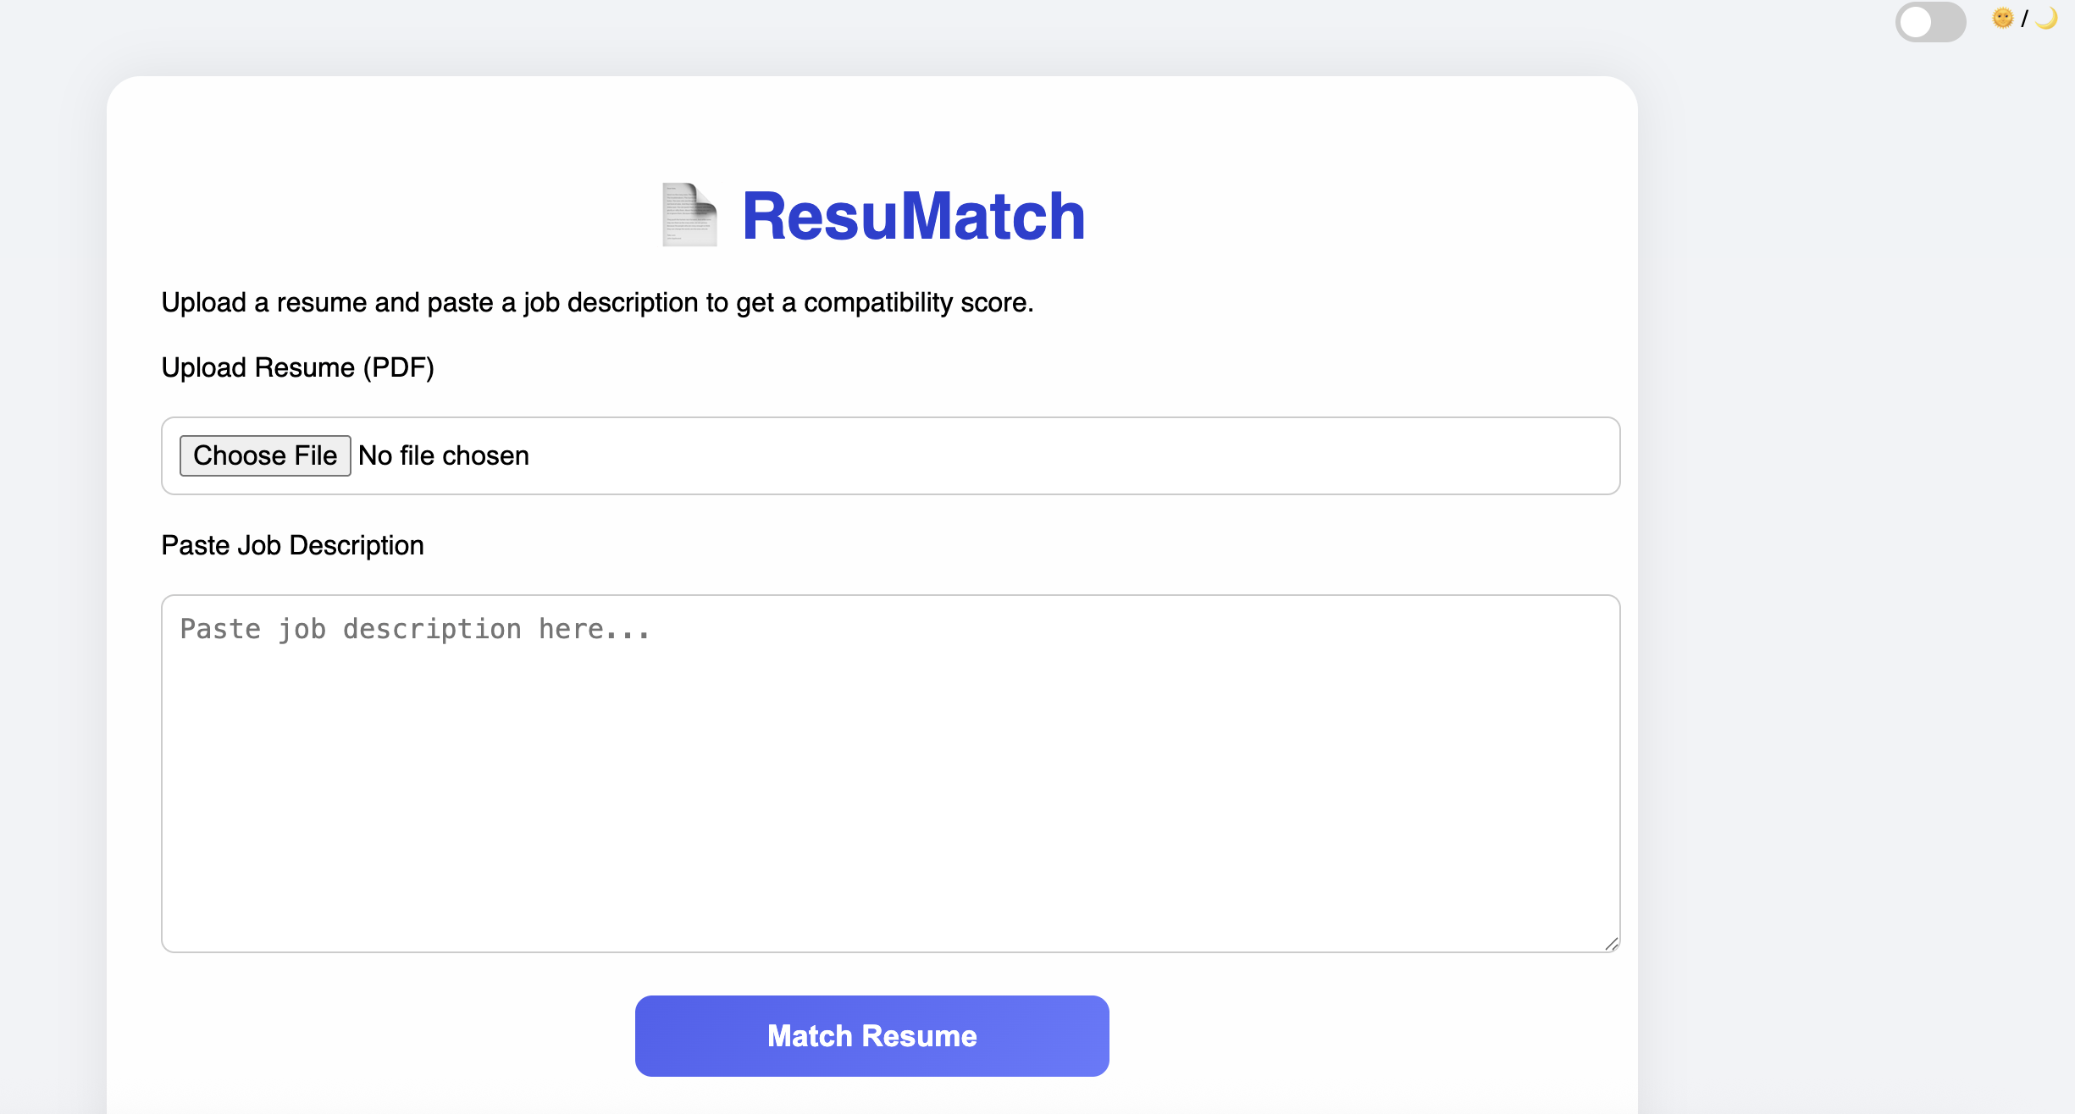Click the empty area of the resume upload field
Image resolution: width=2075 pixels, height=1114 pixels.
pyautogui.click(x=1059, y=455)
